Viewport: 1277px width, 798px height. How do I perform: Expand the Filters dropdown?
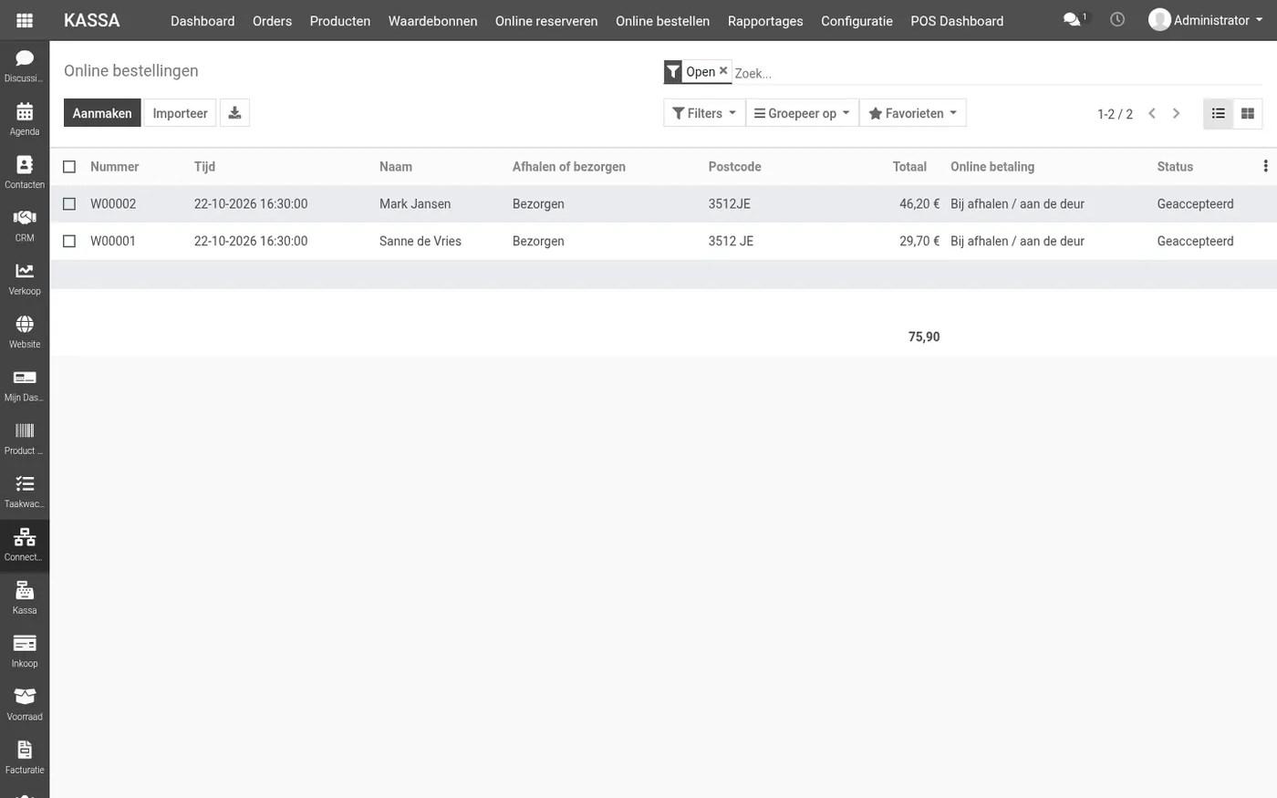(x=704, y=113)
